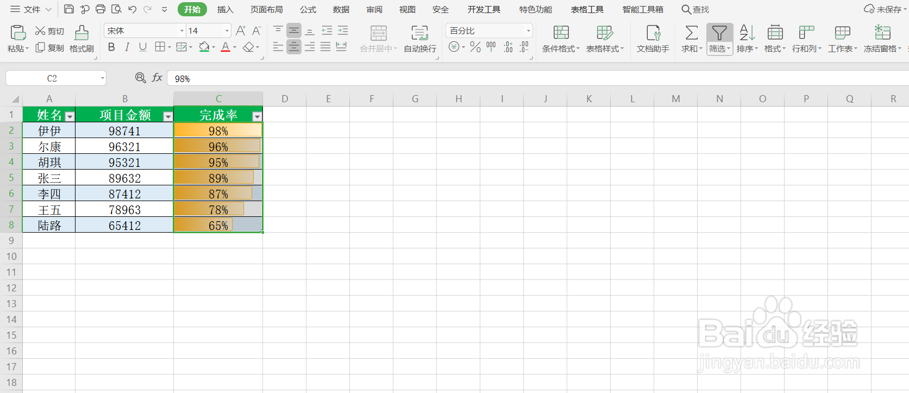Click the Cut (剪切) scissors button

pyautogui.click(x=49, y=31)
